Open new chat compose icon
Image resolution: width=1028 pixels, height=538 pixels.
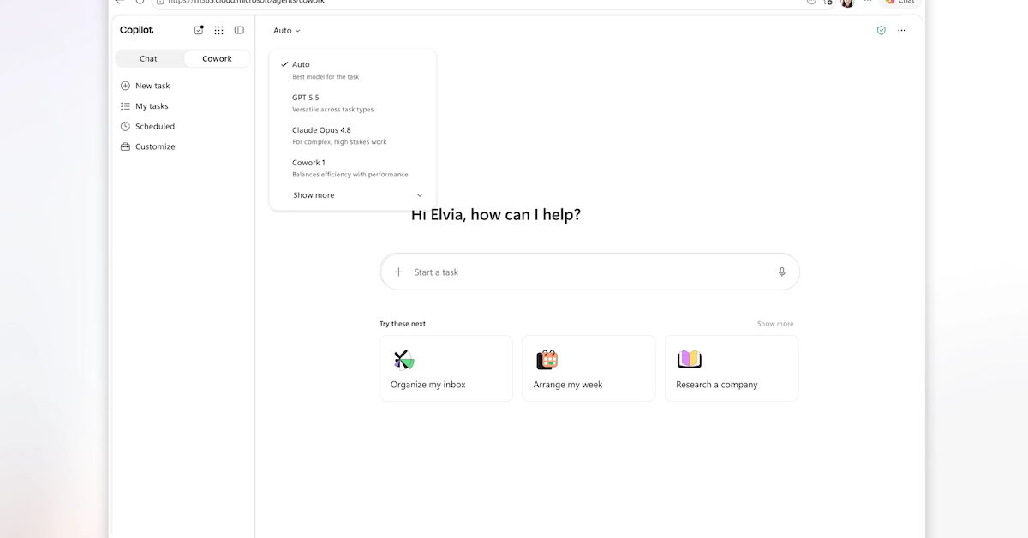point(199,30)
